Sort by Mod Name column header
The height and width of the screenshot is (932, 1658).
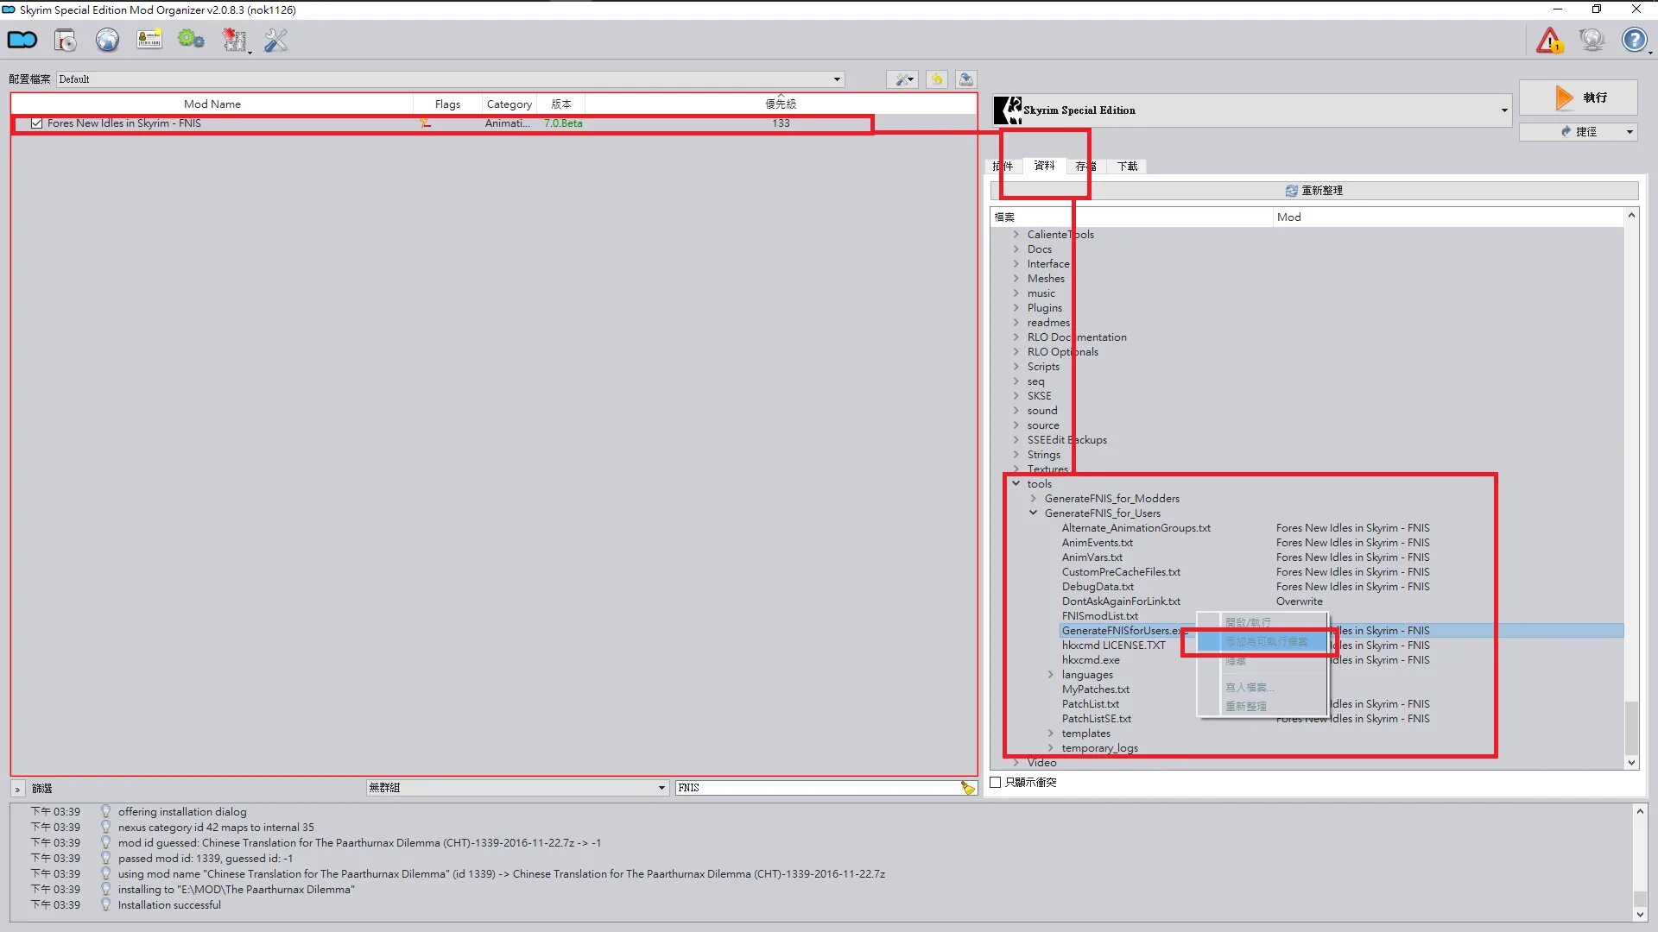[x=212, y=104]
